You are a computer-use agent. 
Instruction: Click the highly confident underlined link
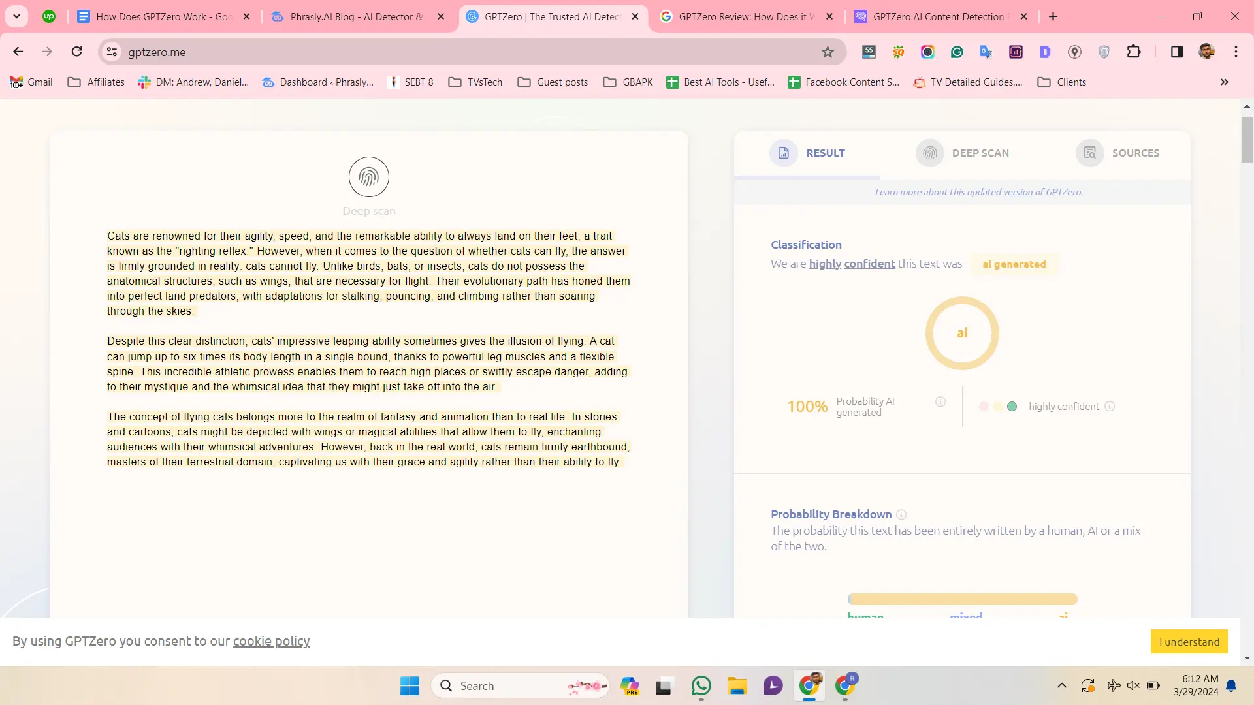tap(852, 264)
